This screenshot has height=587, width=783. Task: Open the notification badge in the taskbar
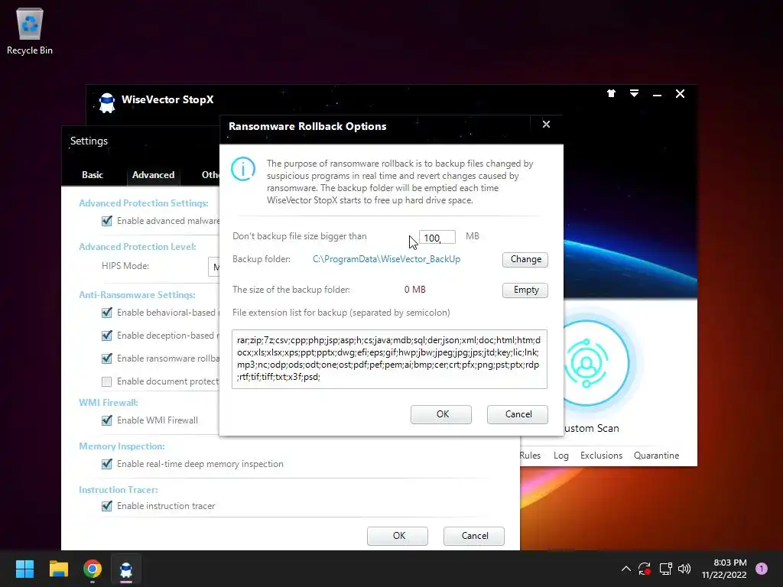click(x=762, y=569)
